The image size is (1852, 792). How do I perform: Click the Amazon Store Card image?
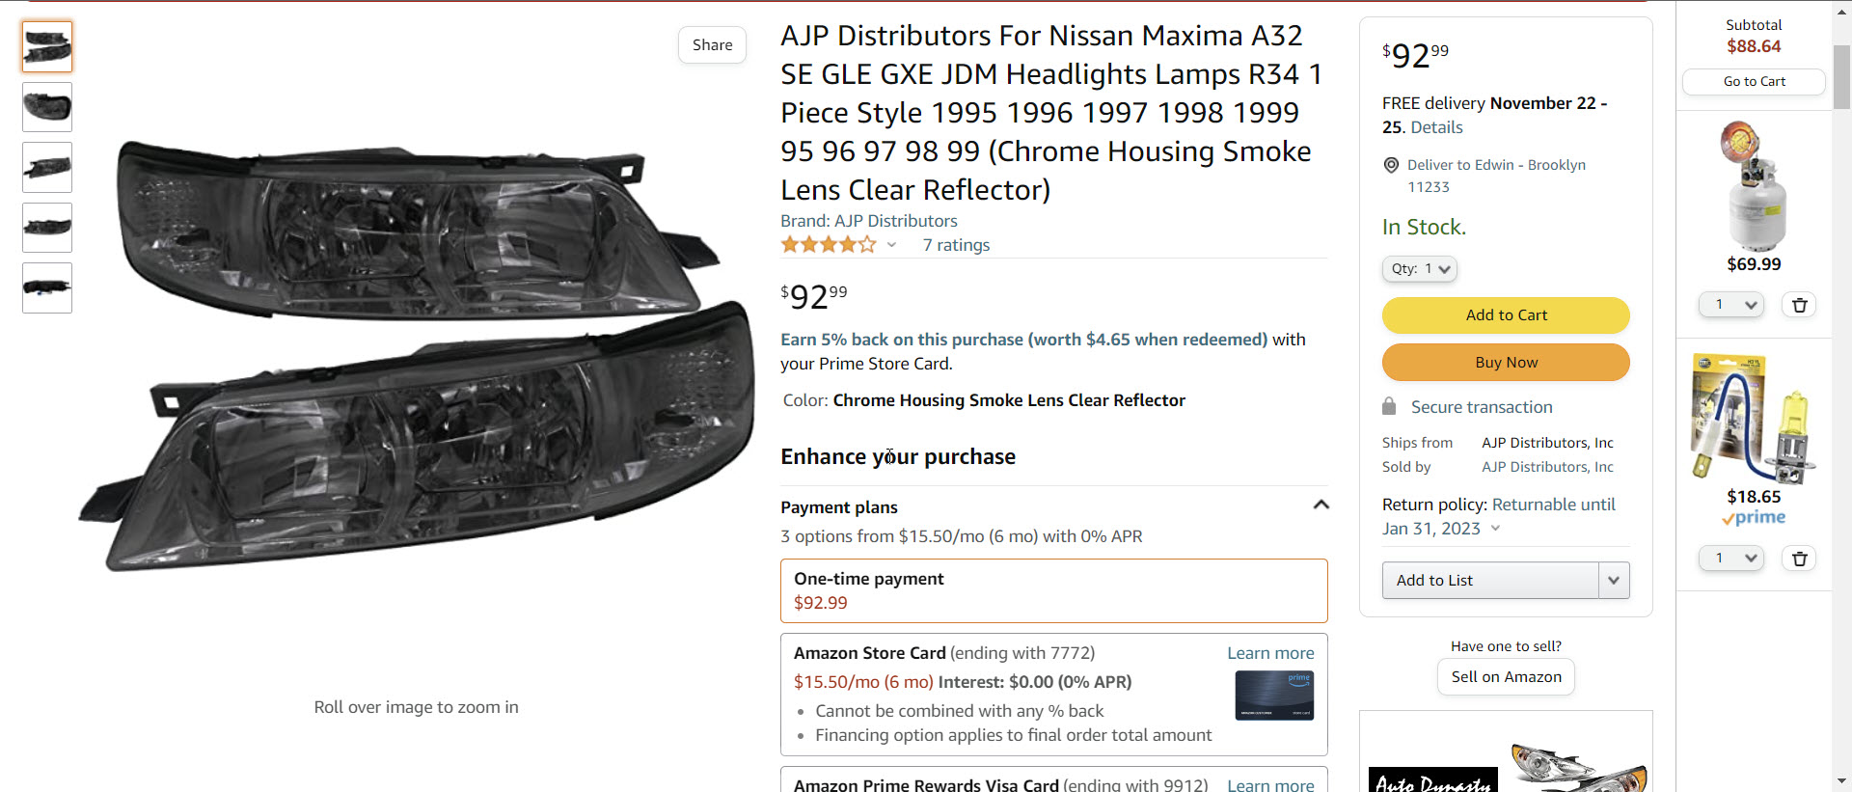click(1274, 696)
